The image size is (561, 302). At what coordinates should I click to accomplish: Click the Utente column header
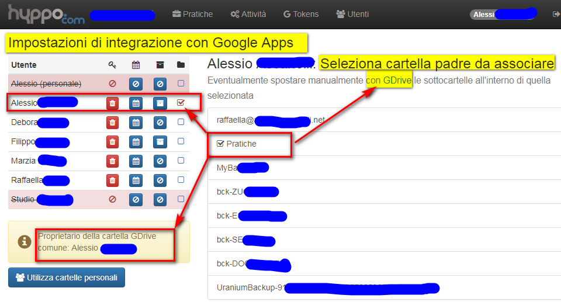click(23, 65)
